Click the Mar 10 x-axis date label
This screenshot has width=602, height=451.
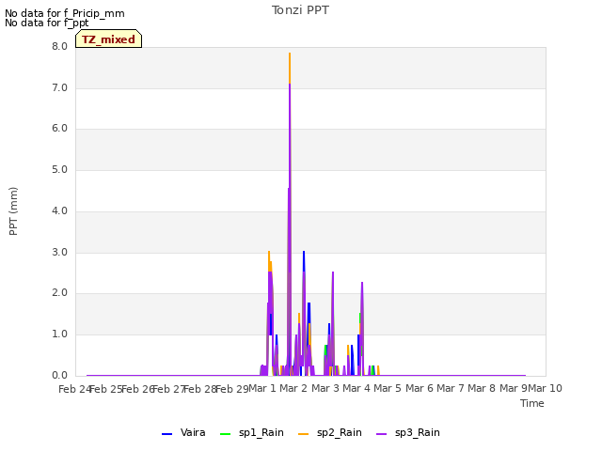pos(545,388)
